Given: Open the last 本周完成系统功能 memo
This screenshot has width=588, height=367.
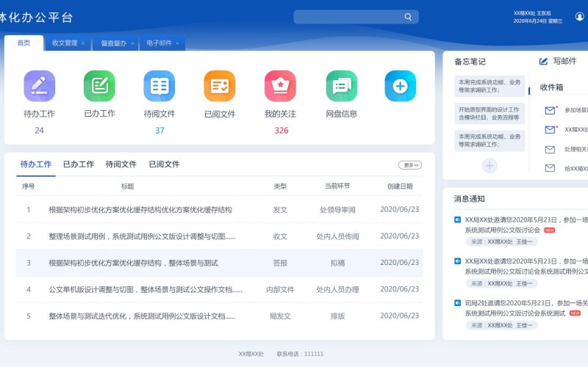Looking at the screenshot, I should coord(490,140).
